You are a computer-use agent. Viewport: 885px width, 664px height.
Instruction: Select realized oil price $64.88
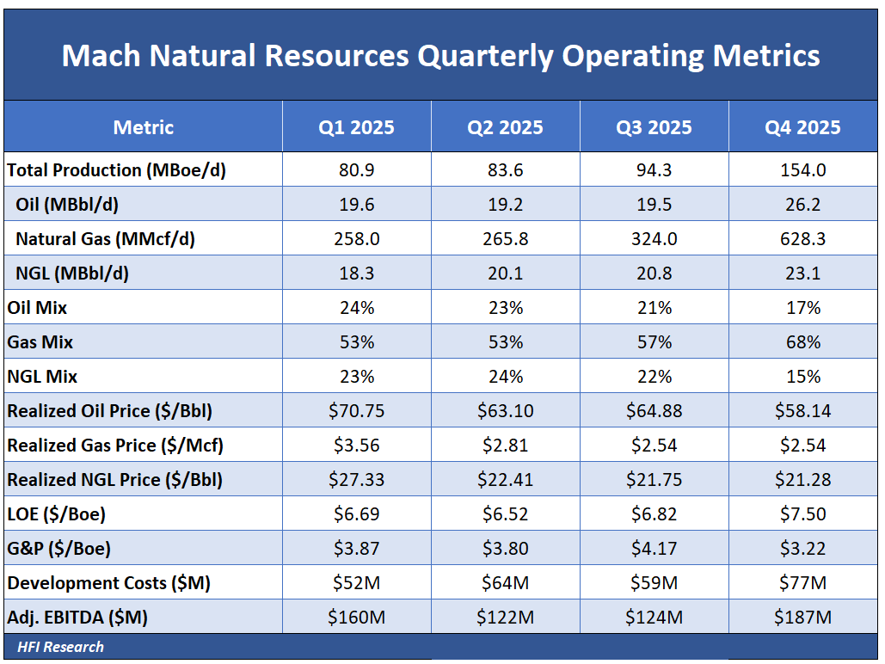[654, 411]
